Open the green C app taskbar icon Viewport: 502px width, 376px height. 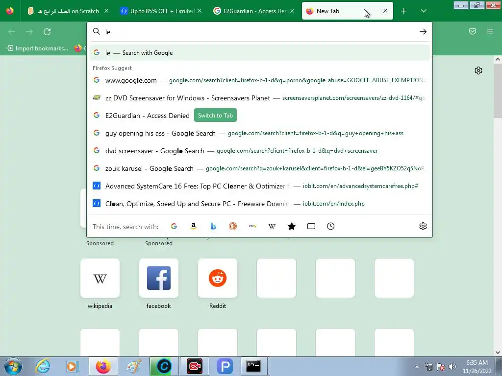(164, 366)
